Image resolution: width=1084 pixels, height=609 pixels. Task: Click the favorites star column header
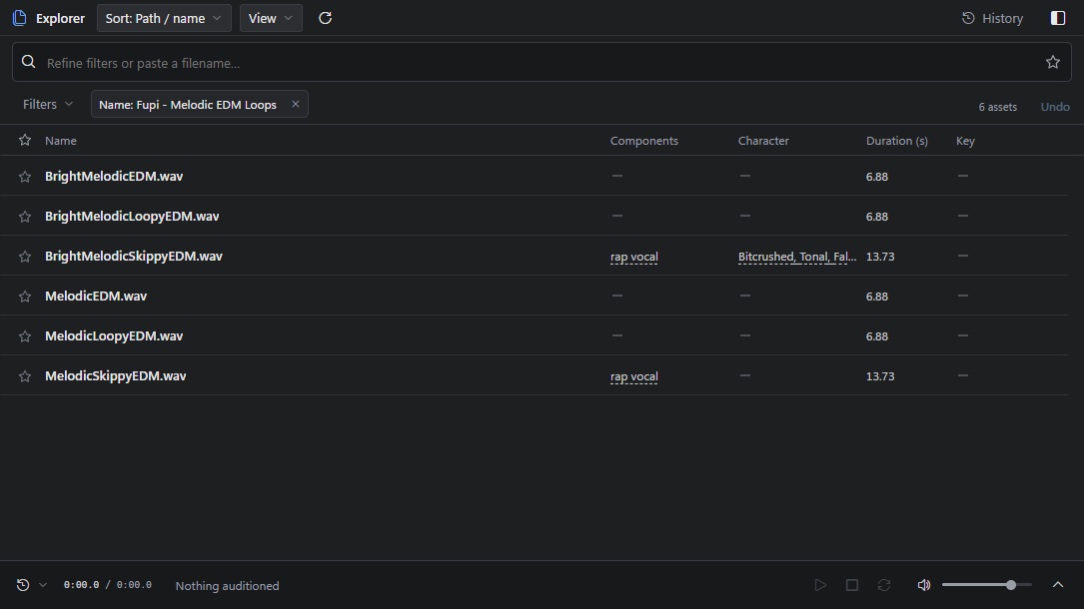[x=25, y=140]
